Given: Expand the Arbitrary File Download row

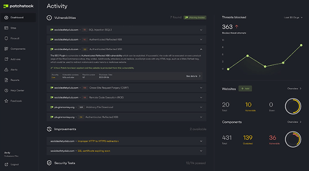Looking at the screenshot, I should (126, 107).
